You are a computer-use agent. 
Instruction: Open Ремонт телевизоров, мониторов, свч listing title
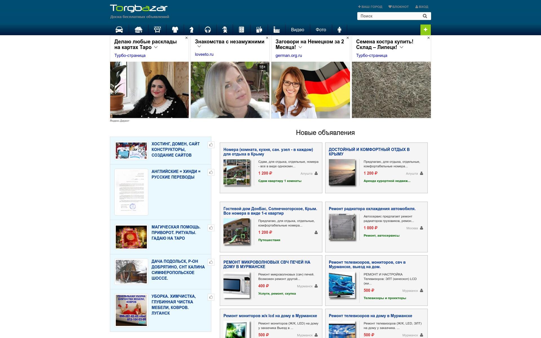pos(367,264)
